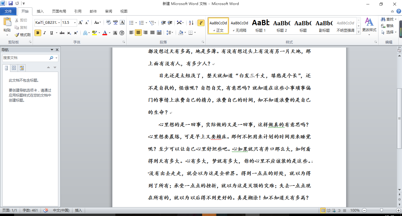
Task: Apply the 标题 1 heading style
Action: pos(260,26)
